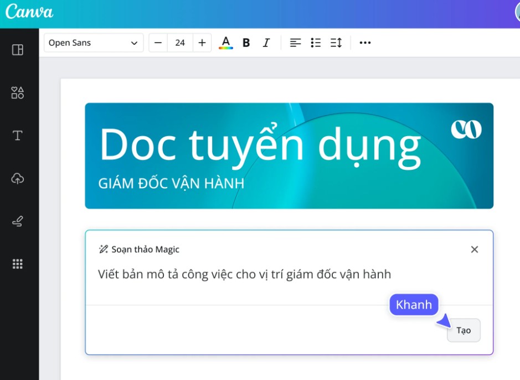
Task: Open the Text sidebar tool
Action: tap(18, 136)
